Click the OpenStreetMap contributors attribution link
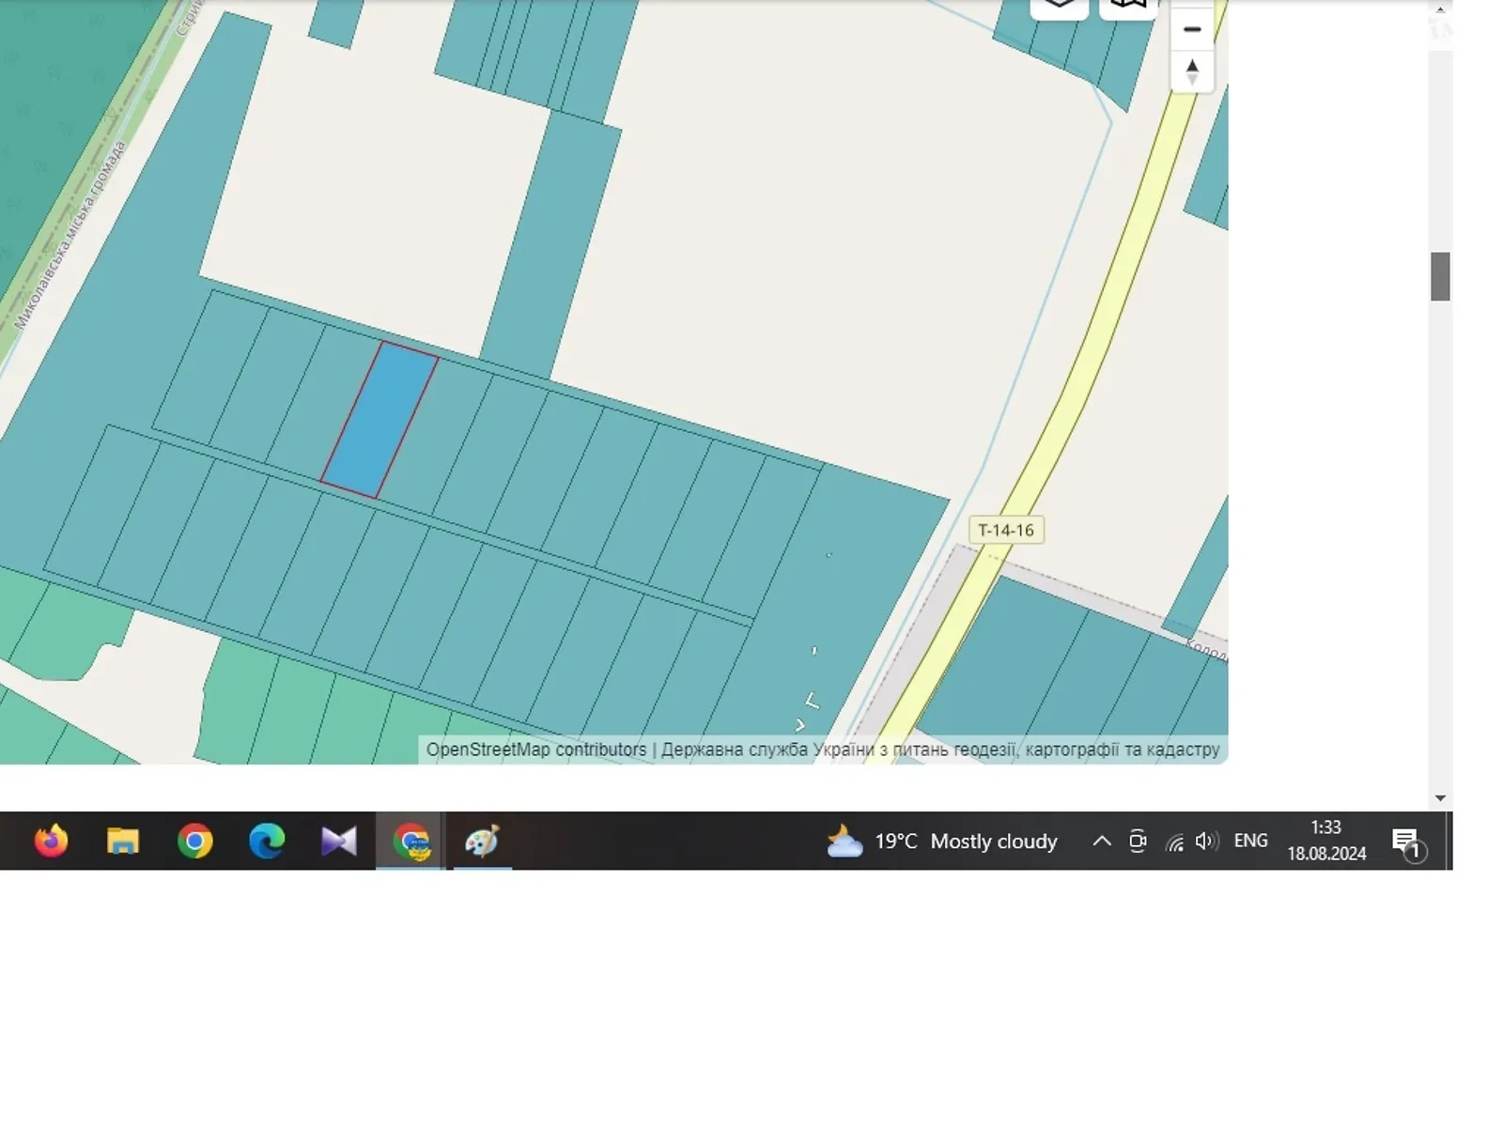 (x=535, y=749)
